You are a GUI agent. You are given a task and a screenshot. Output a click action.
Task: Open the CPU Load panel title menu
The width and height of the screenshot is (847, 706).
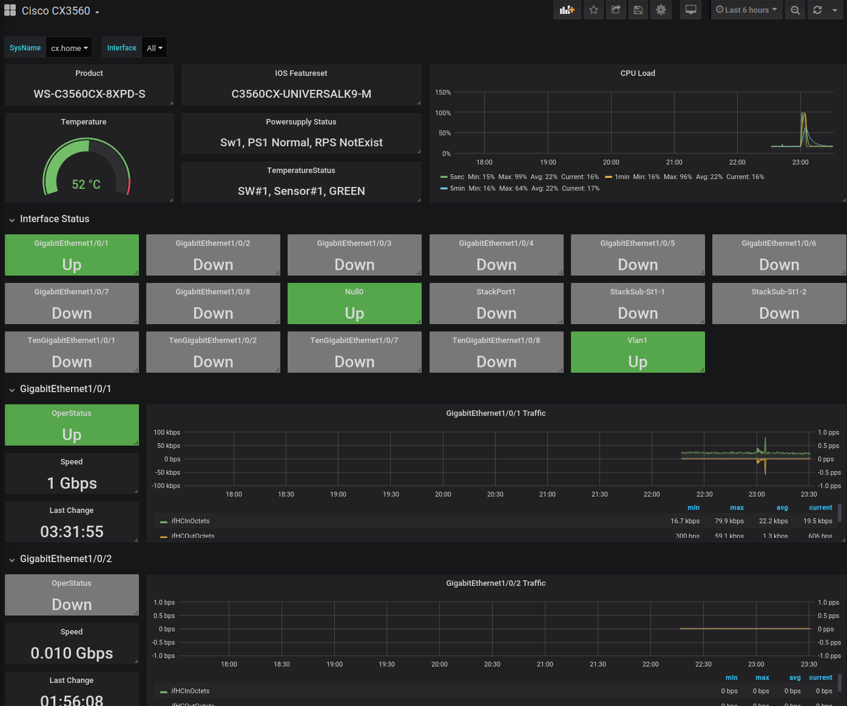tap(637, 73)
